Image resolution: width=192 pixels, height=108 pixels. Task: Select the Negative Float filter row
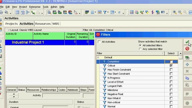click(137, 94)
